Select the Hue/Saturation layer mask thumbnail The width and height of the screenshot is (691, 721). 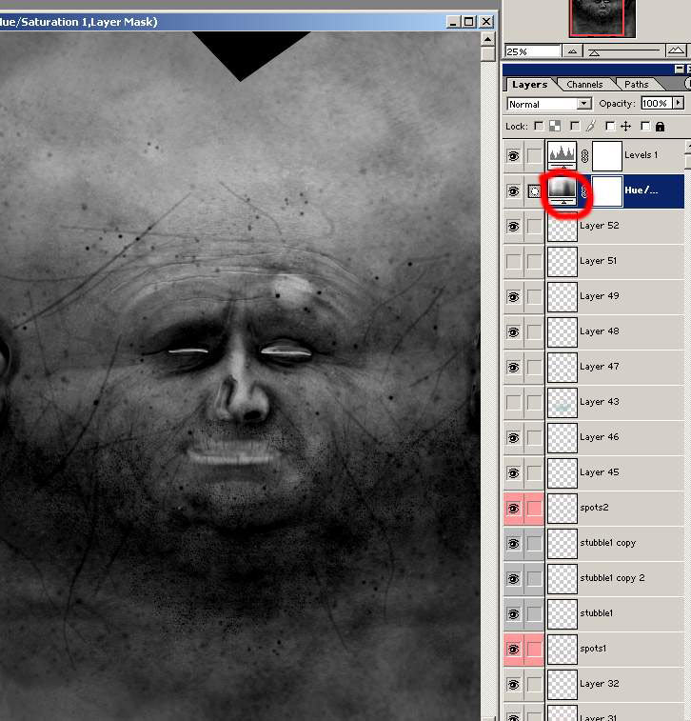(x=606, y=190)
